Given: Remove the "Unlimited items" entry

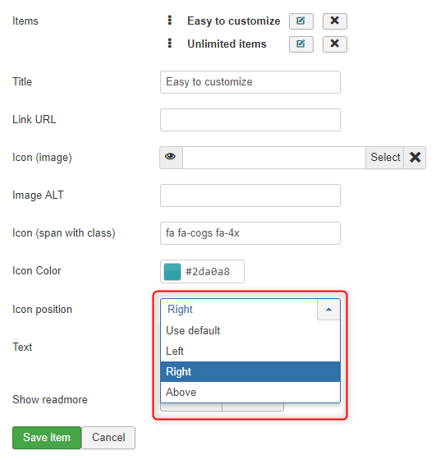Looking at the screenshot, I should 335,44.
